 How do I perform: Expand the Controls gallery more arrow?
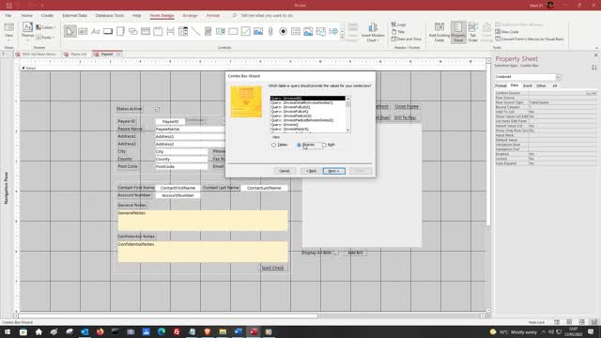pyautogui.click(x=342, y=38)
